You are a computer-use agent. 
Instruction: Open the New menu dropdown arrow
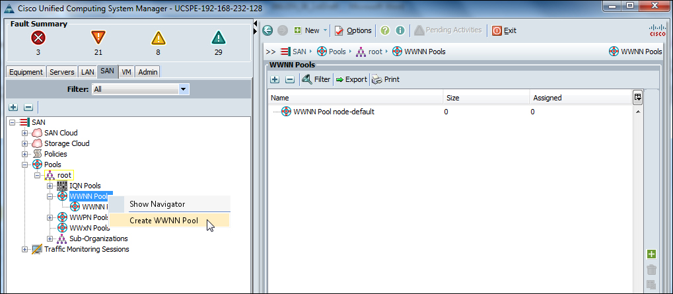pyautogui.click(x=325, y=30)
